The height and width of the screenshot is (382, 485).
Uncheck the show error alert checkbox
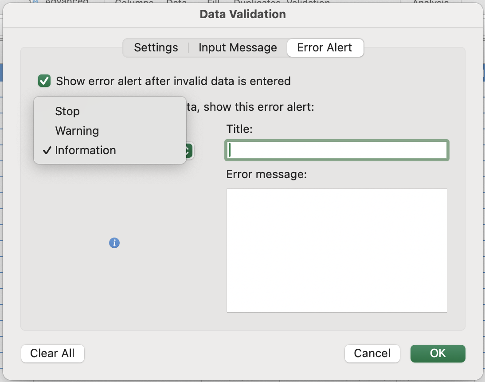(44, 81)
